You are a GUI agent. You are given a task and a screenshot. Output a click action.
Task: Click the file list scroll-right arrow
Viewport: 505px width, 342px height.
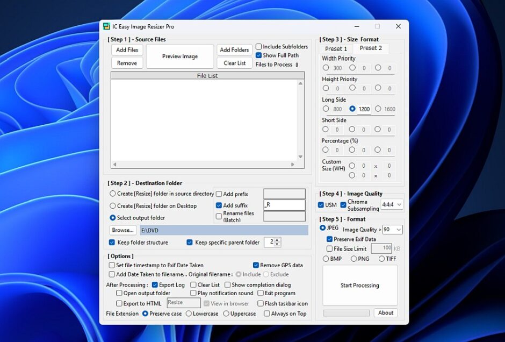[293, 165]
